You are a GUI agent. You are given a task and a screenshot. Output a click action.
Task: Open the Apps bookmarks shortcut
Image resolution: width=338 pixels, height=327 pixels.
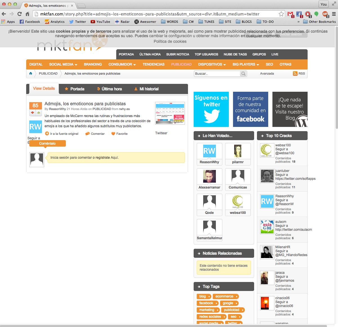pos(8,22)
